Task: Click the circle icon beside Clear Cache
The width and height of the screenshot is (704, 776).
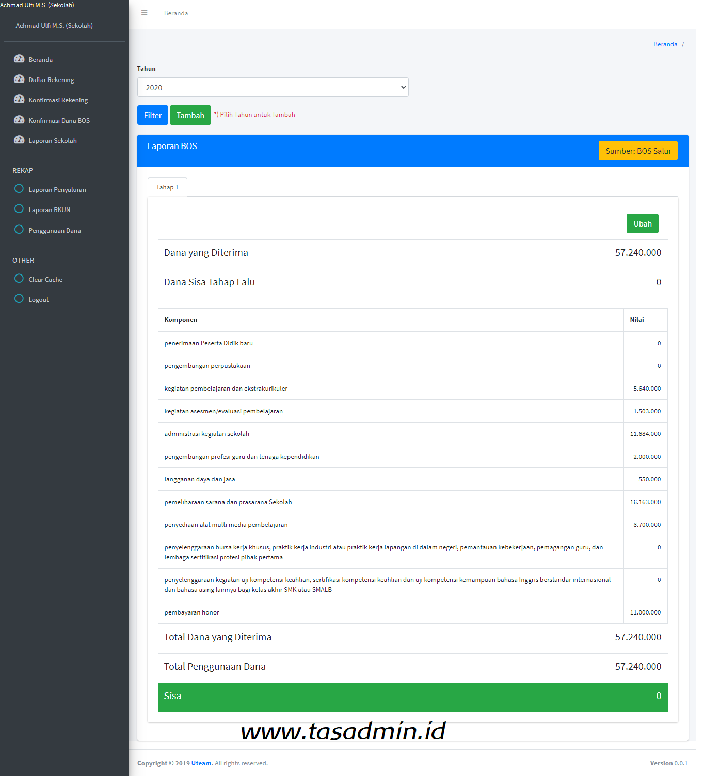Action: point(19,278)
